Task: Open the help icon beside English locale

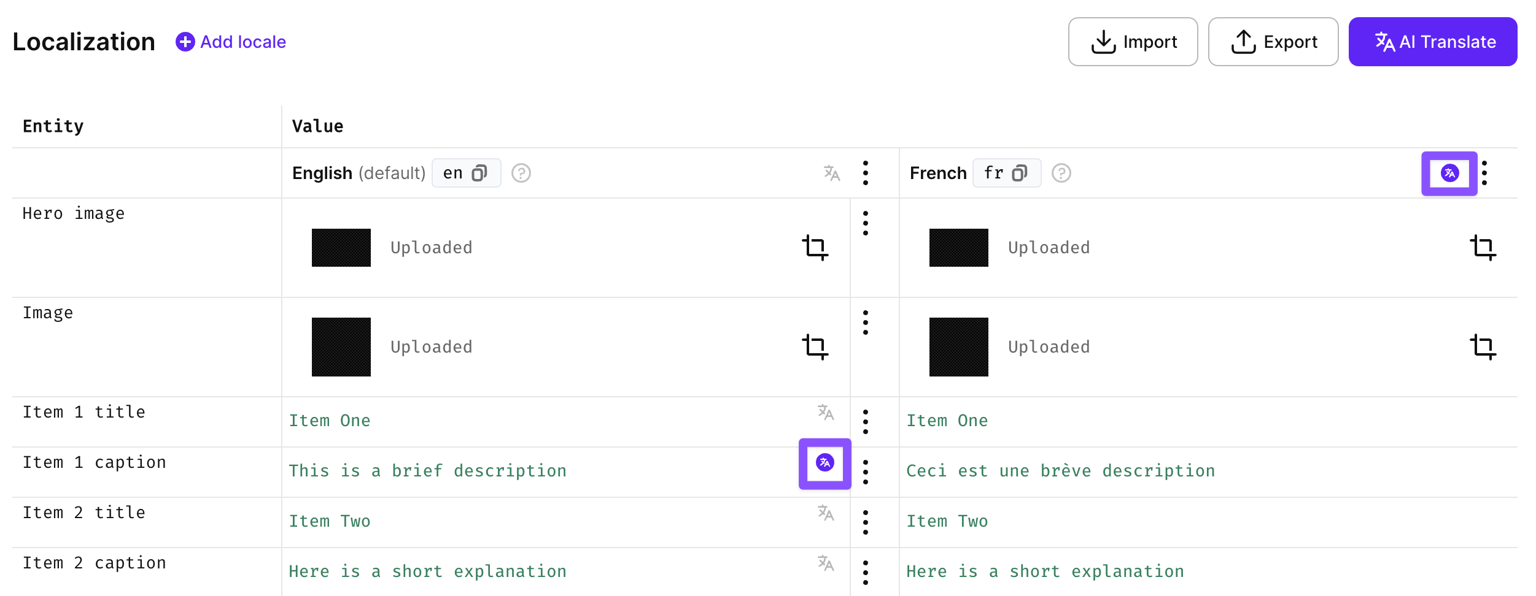Action: click(x=521, y=173)
